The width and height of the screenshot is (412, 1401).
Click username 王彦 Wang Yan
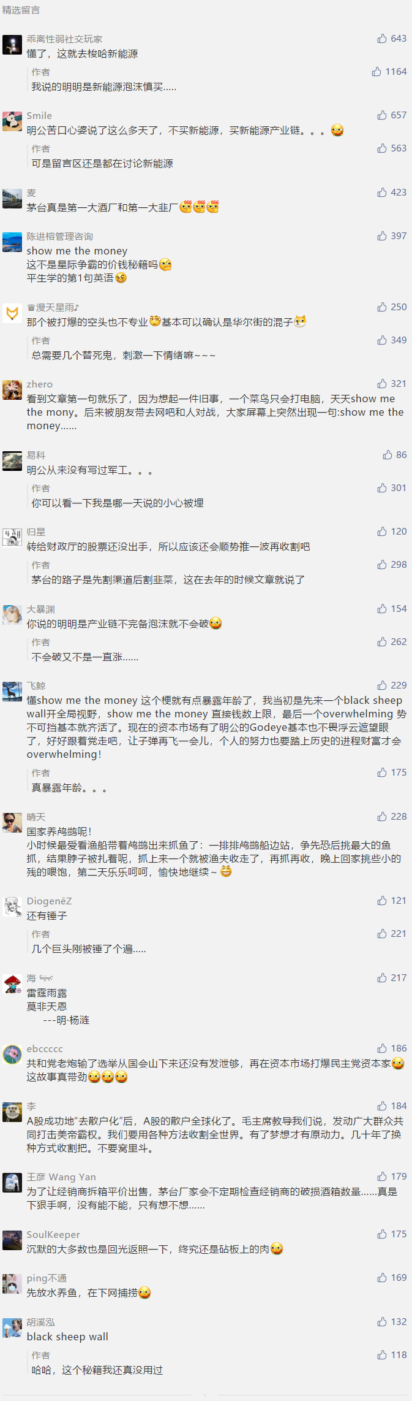[61, 1177]
